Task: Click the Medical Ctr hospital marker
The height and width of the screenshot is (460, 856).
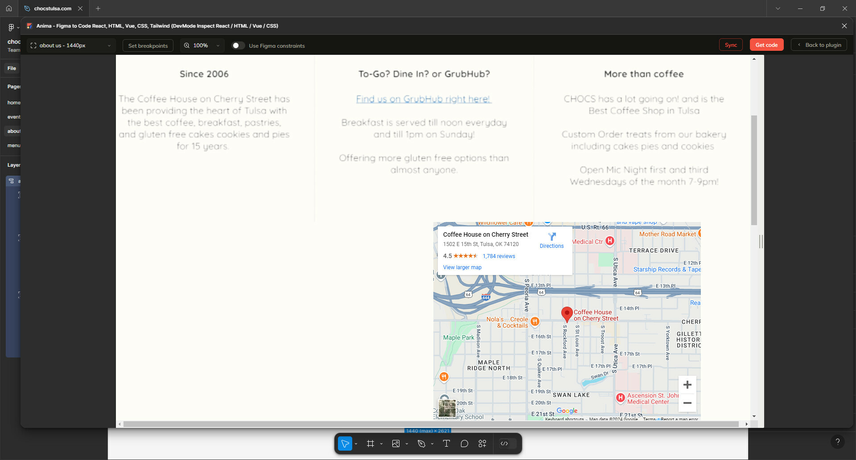Action: (x=609, y=241)
